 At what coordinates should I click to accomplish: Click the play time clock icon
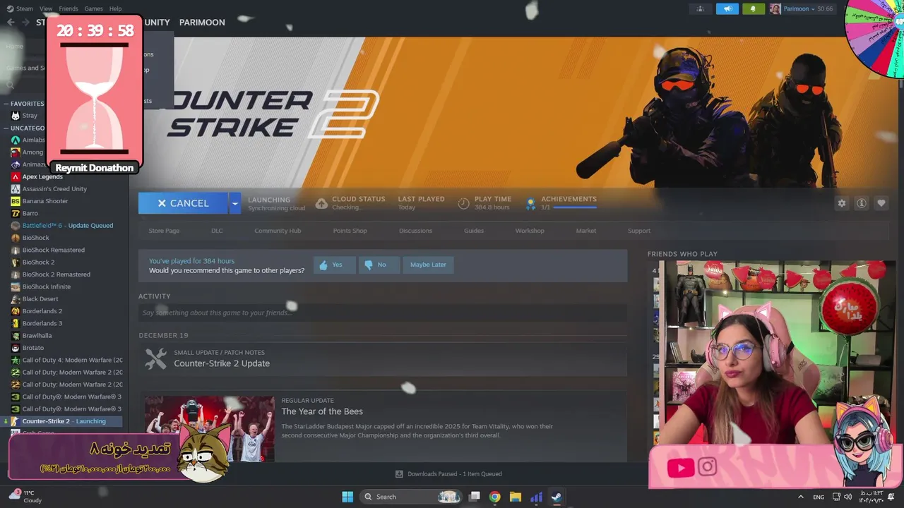click(463, 203)
